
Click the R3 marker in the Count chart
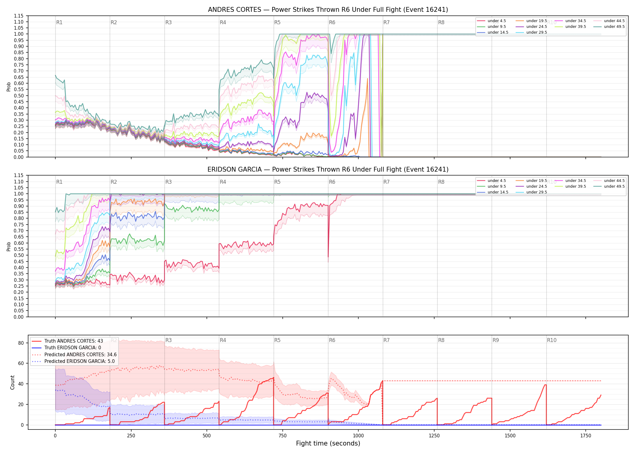[x=168, y=340]
